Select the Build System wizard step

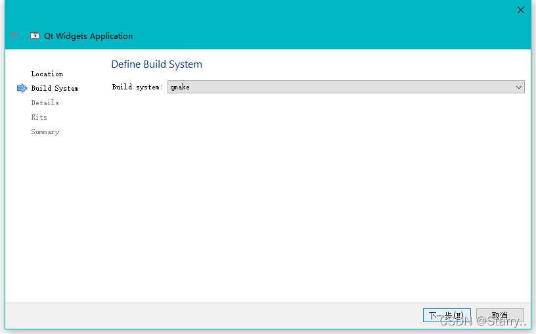pyautogui.click(x=55, y=88)
